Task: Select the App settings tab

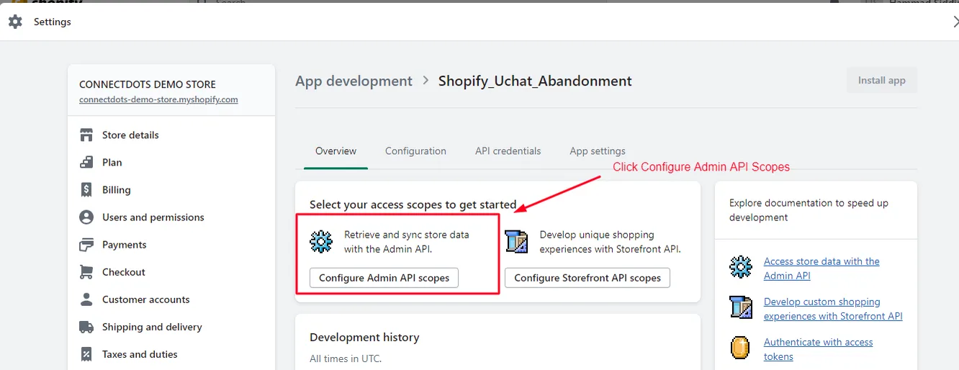Action: (598, 151)
